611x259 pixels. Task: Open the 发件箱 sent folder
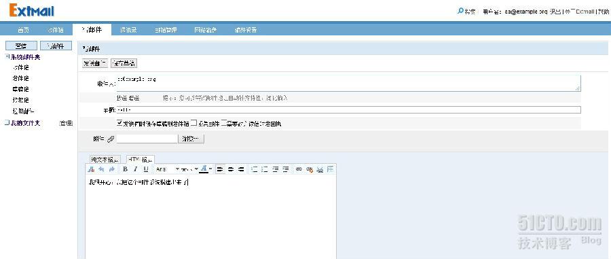[21, 78]
